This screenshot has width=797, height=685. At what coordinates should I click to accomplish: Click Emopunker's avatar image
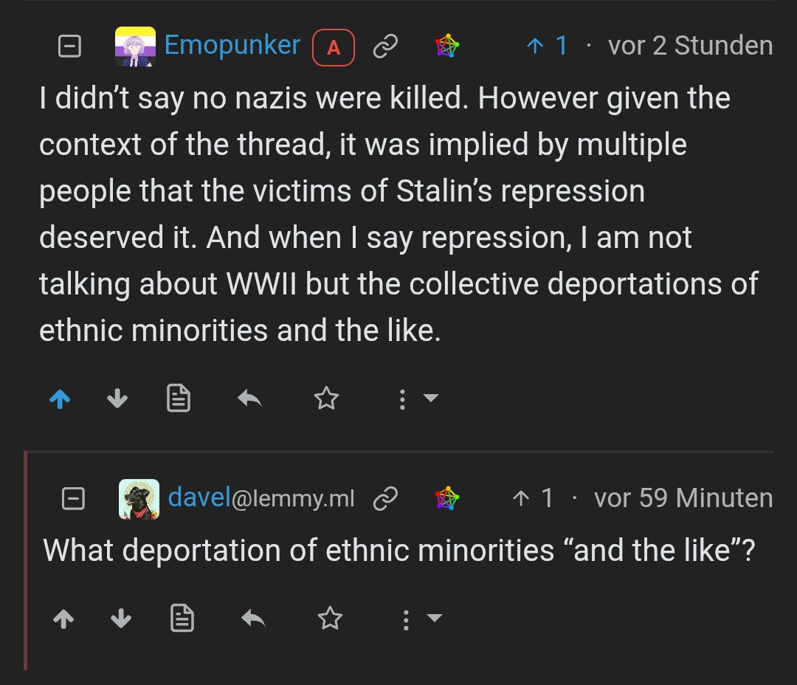pyautogui.click(x=135, y=47)
